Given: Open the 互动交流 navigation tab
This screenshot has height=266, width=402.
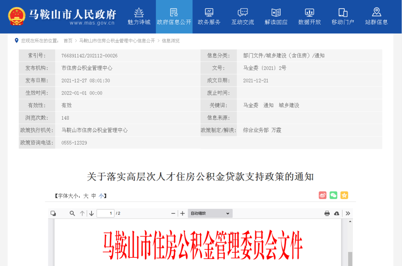Looking at the screenshot, I should [242, 17].
